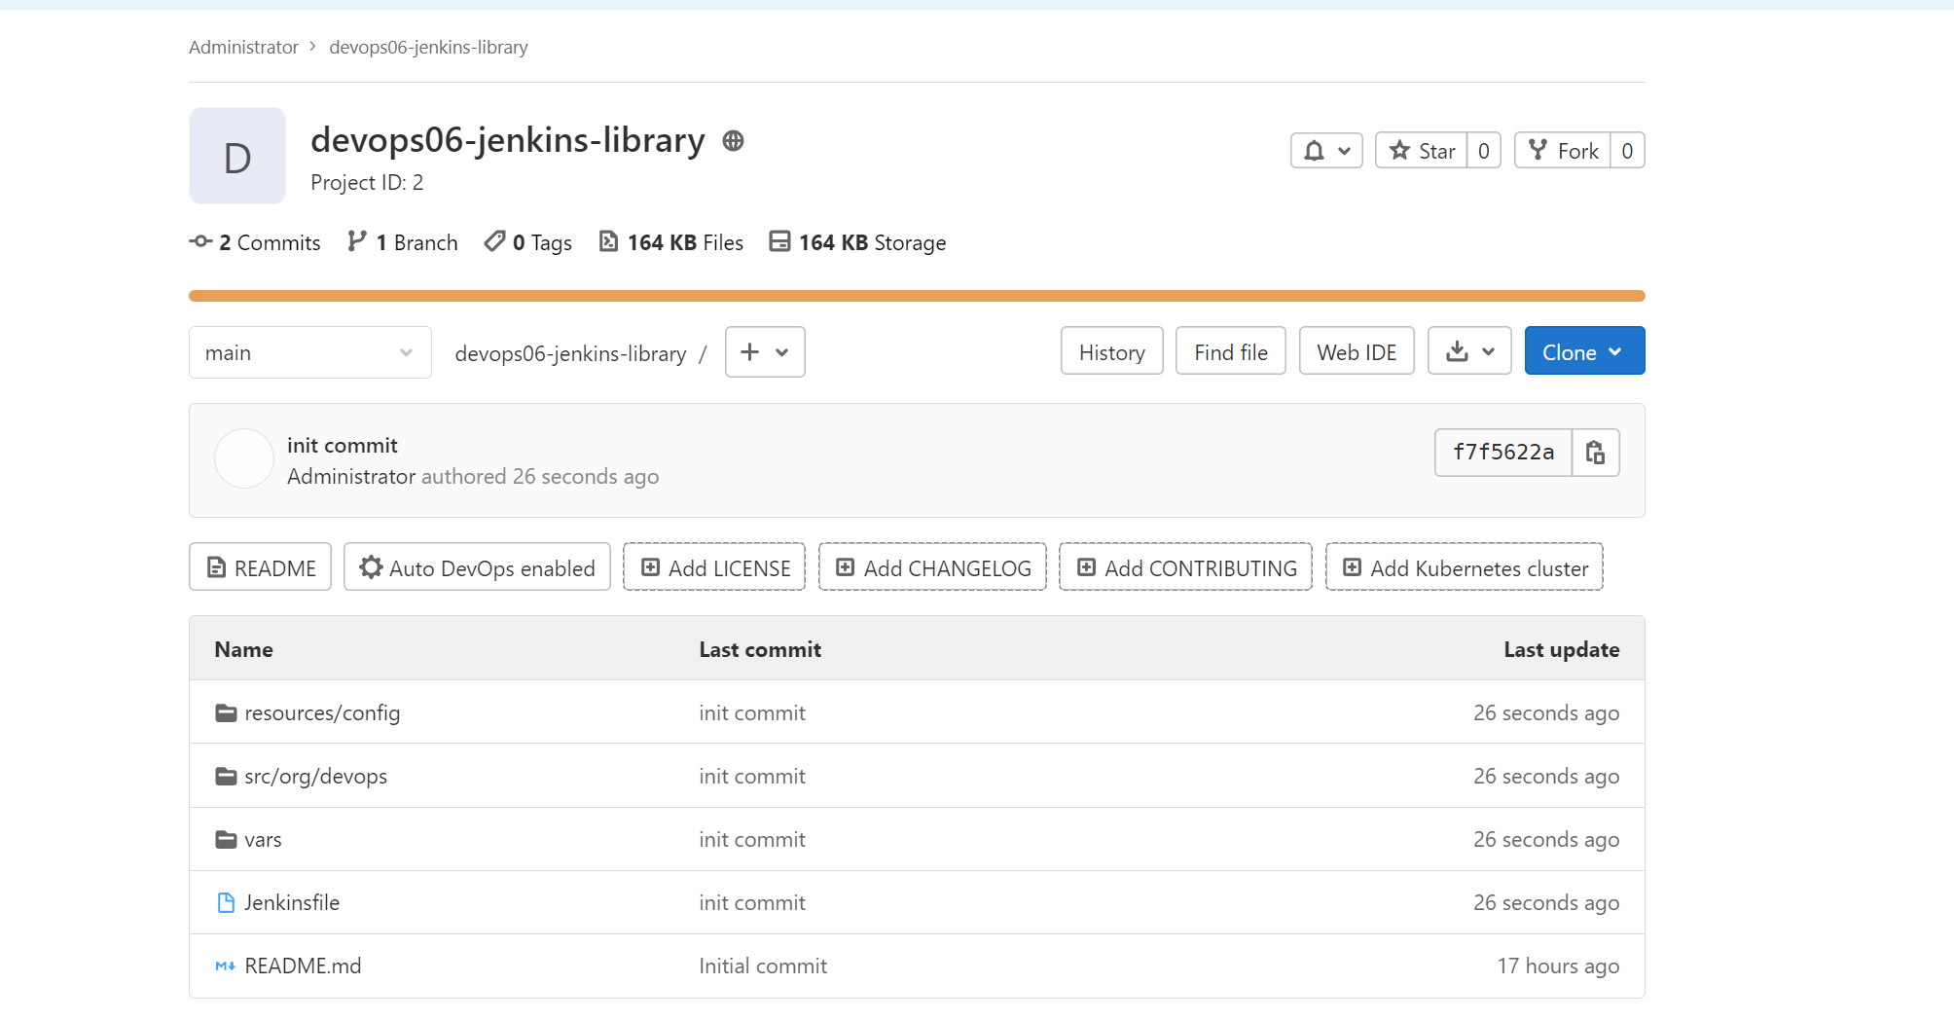Click '17 hours ago' in README.md row
The height and width of the screenshot is (1021, 1954).
pyautogui.click(x=1558, y=966)
